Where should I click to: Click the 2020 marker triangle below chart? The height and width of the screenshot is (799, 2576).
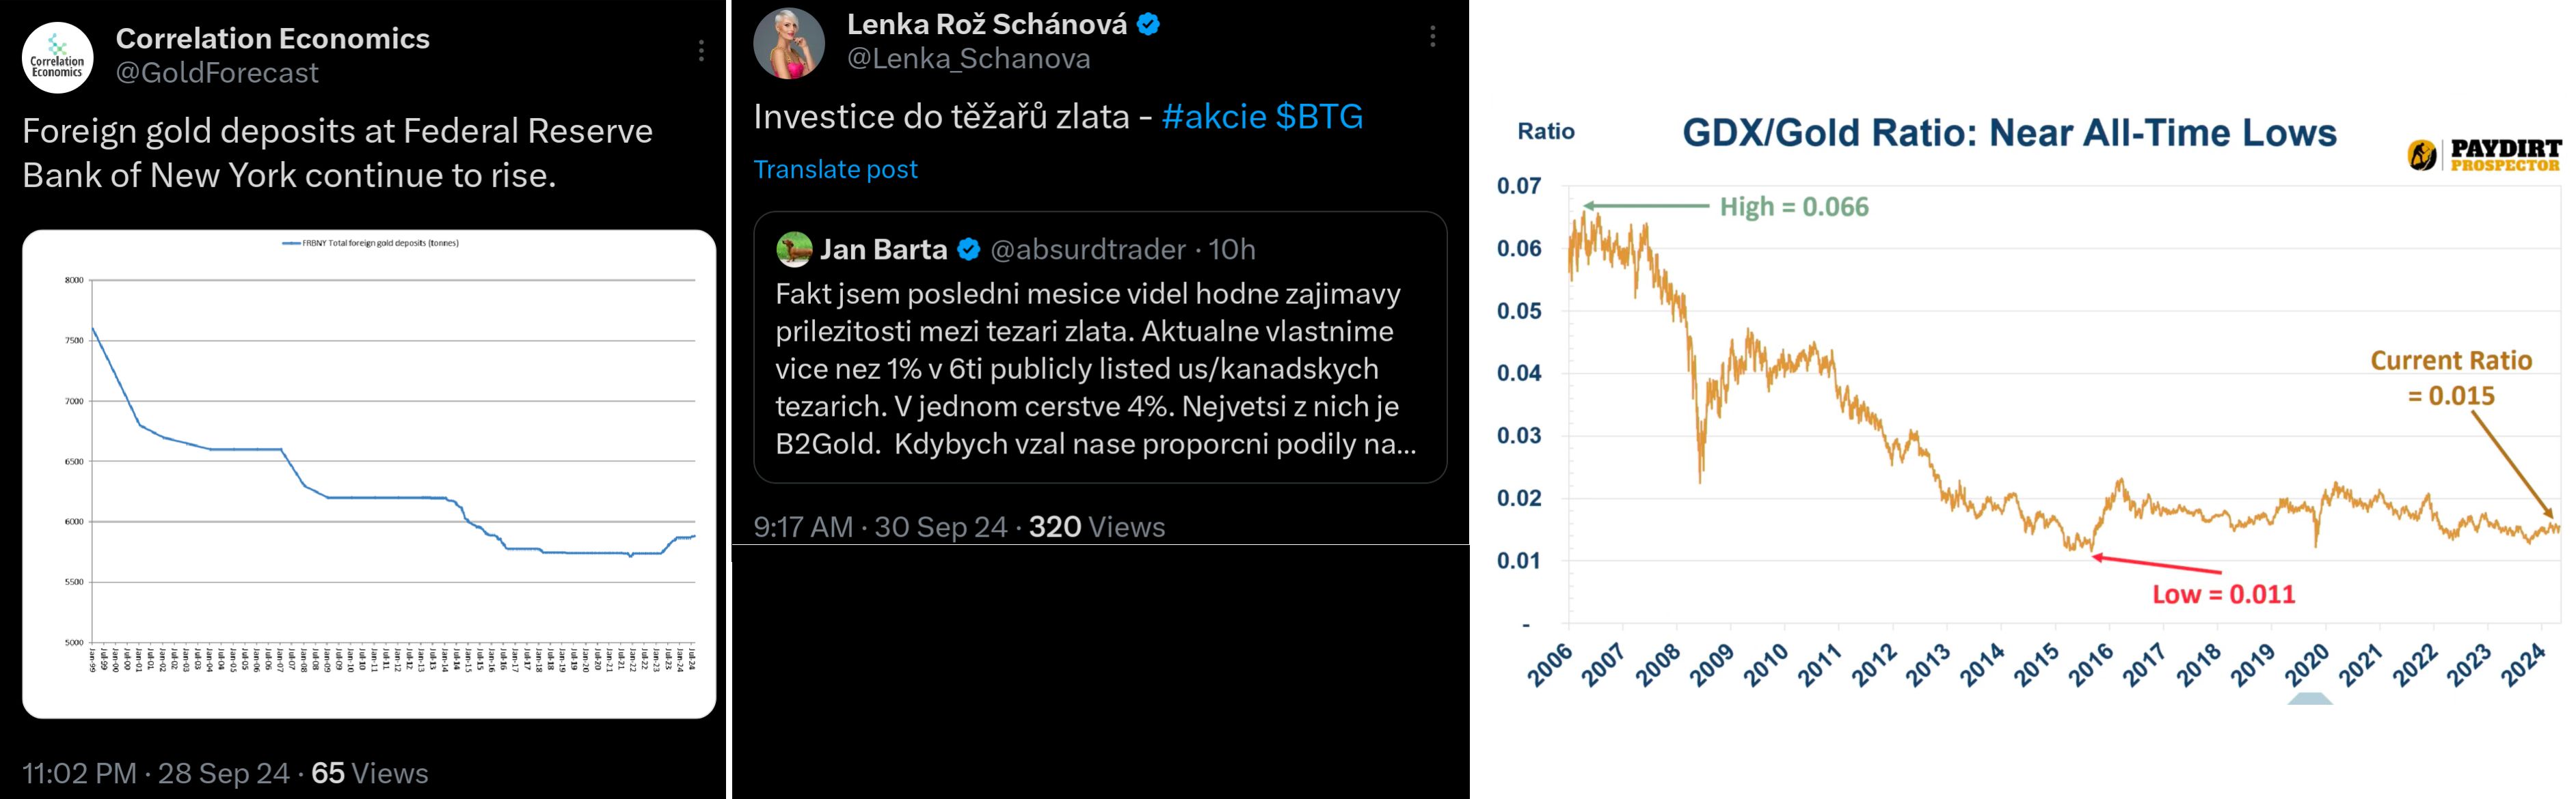click(x=2310, y=698)
